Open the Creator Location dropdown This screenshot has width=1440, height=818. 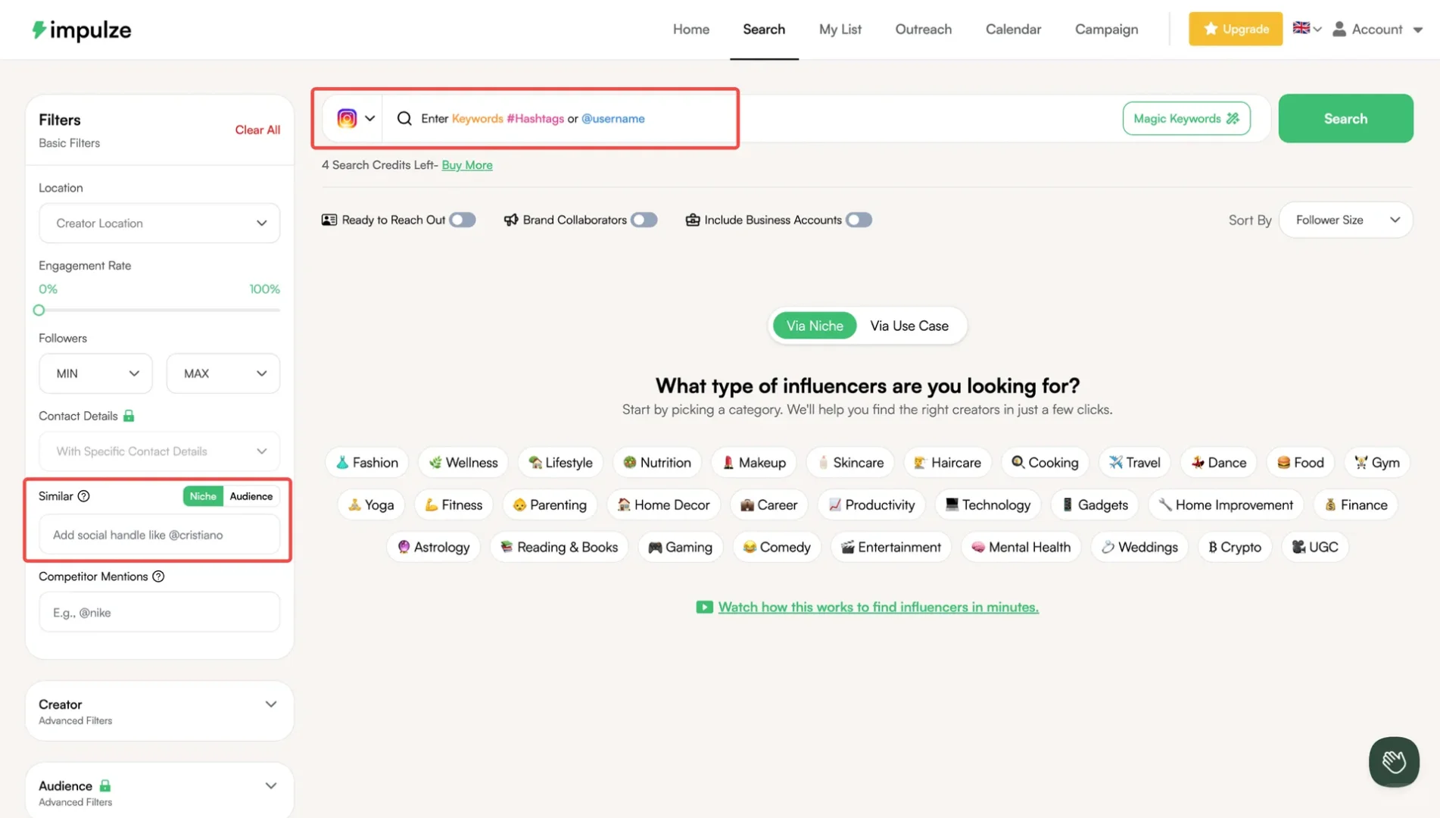pos(159,223)
